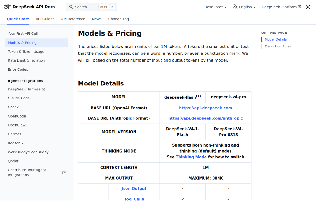Click the CONTEXT LENGTH row label
316x222 pixels.
coord(119,168)
